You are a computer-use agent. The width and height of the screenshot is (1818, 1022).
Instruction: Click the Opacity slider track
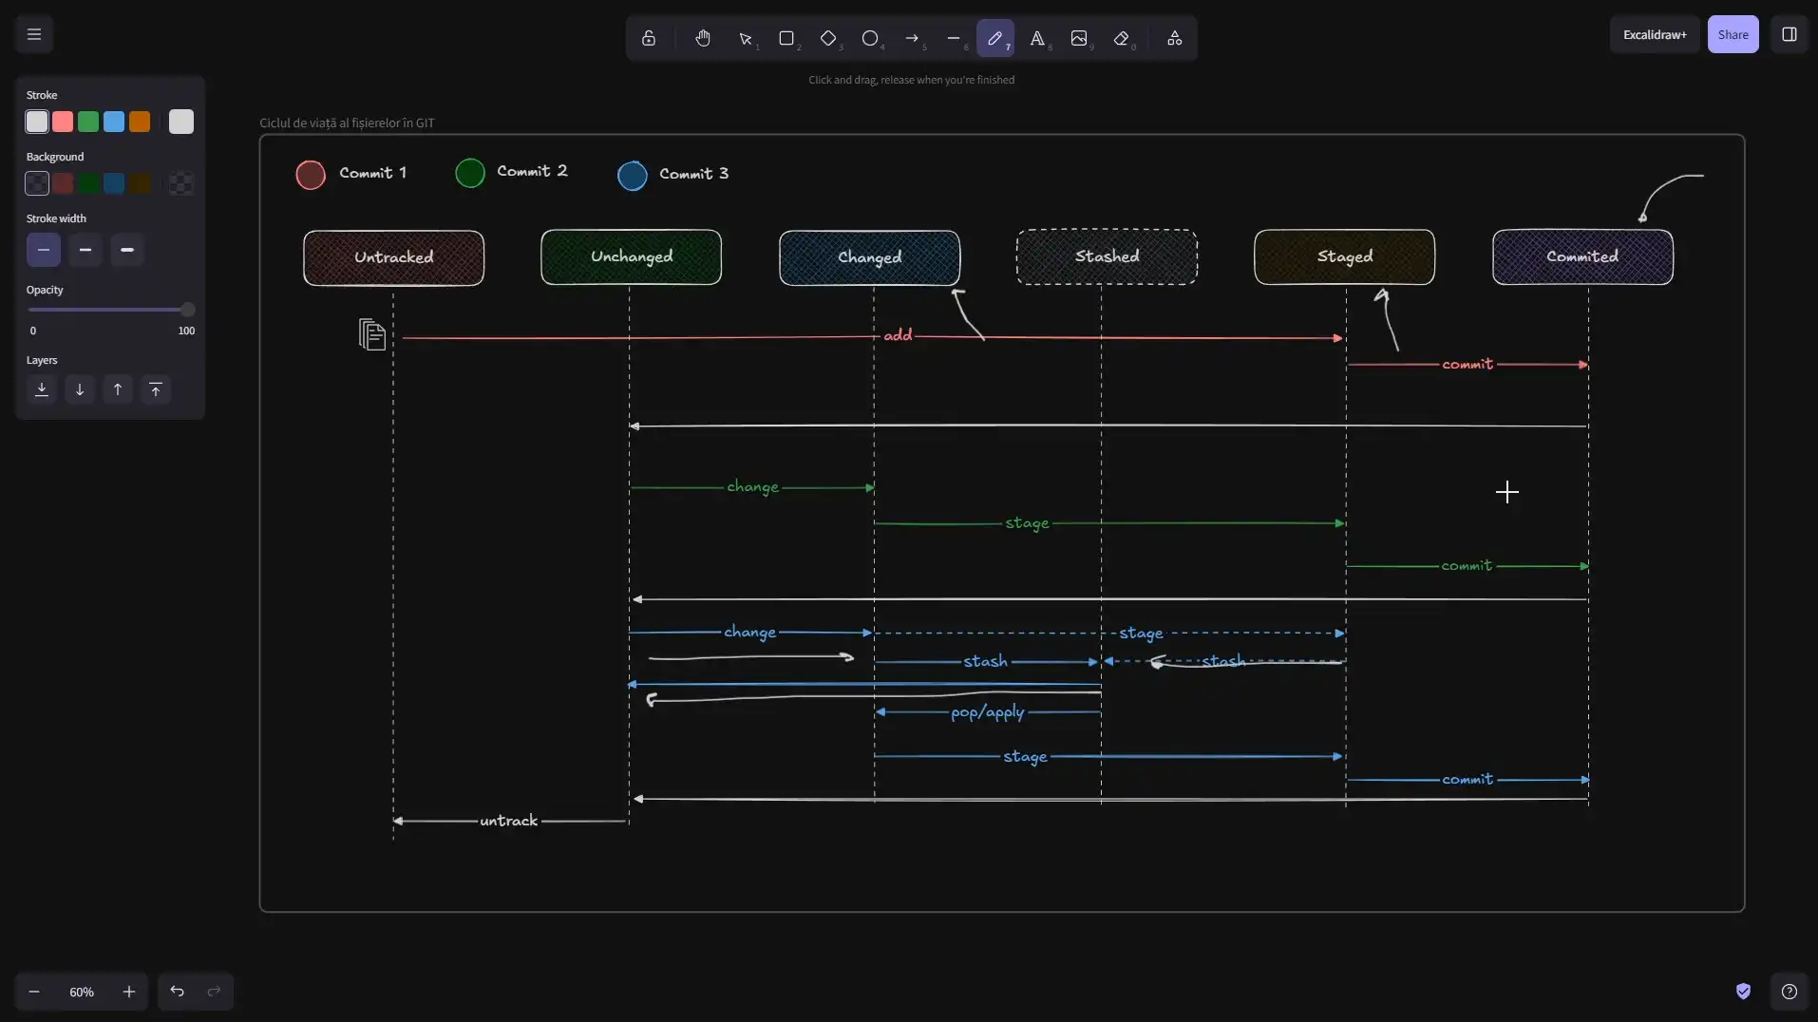(110, 310)
